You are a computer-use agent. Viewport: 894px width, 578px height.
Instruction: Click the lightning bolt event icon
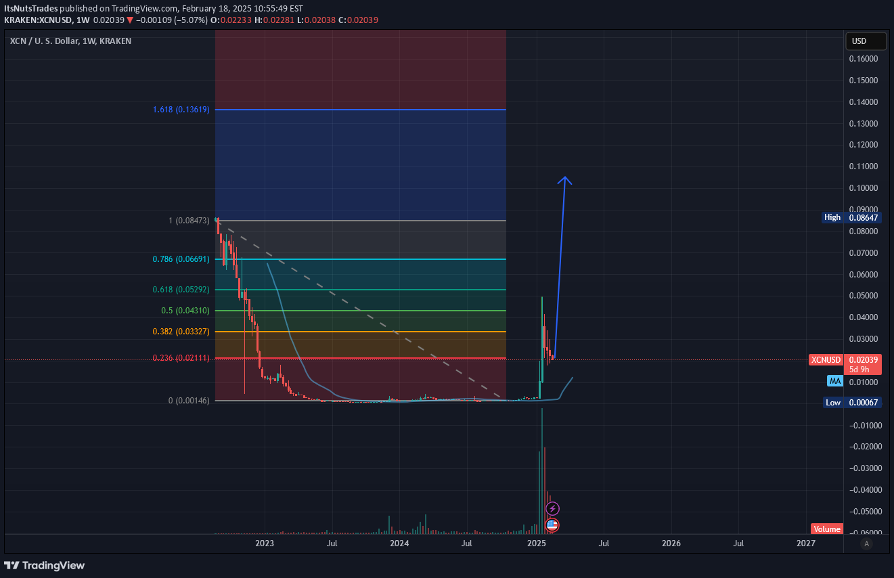pos(552,508)
